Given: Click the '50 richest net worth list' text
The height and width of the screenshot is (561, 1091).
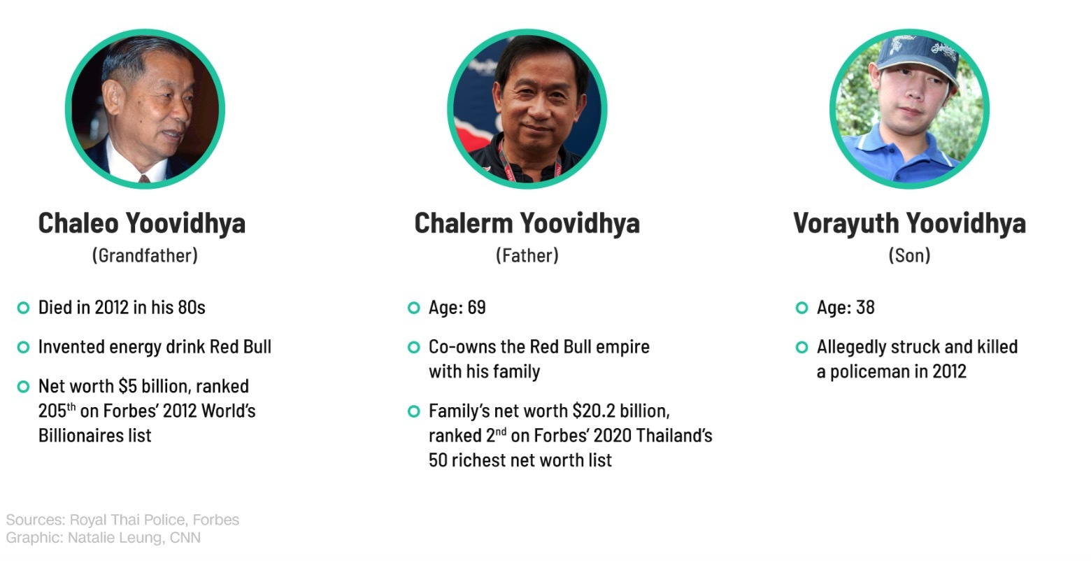Looking at the screenshot, I should [520, 460].
